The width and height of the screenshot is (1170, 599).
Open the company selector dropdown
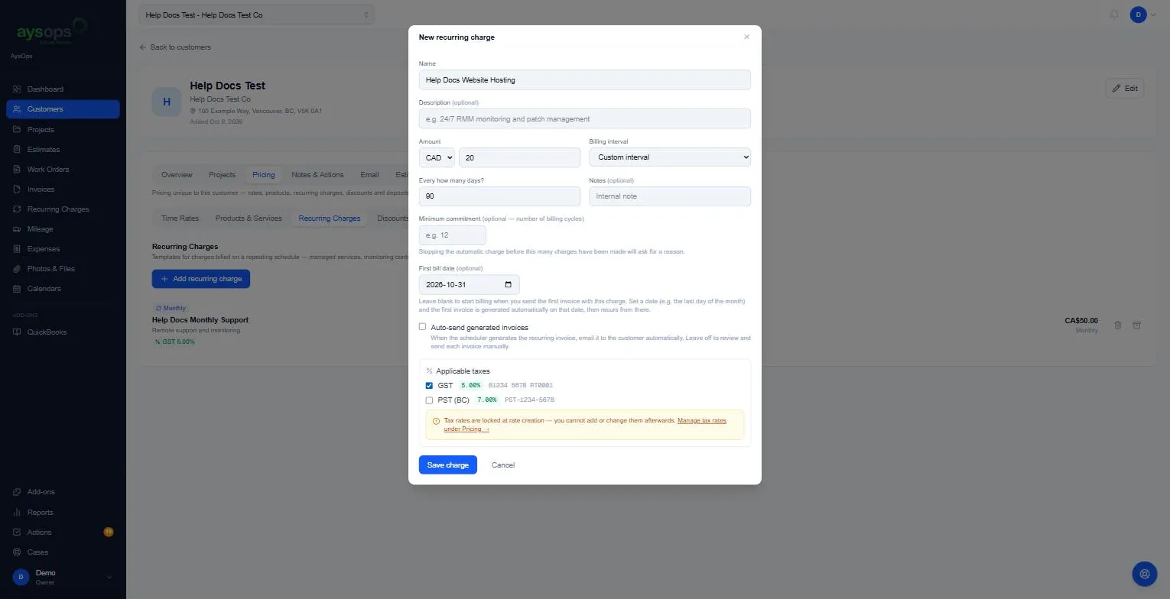[256, 15]
